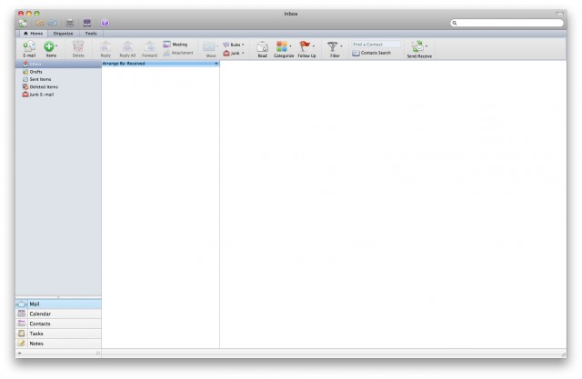Switch to the Organize tab

point(63,34)
